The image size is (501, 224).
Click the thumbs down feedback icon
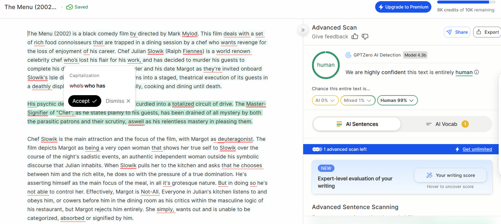point(365,36)
